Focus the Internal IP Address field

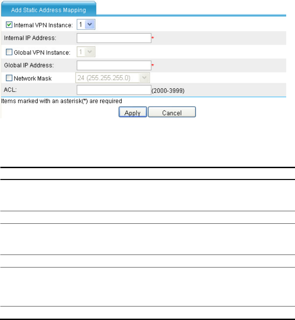[114, 38]
